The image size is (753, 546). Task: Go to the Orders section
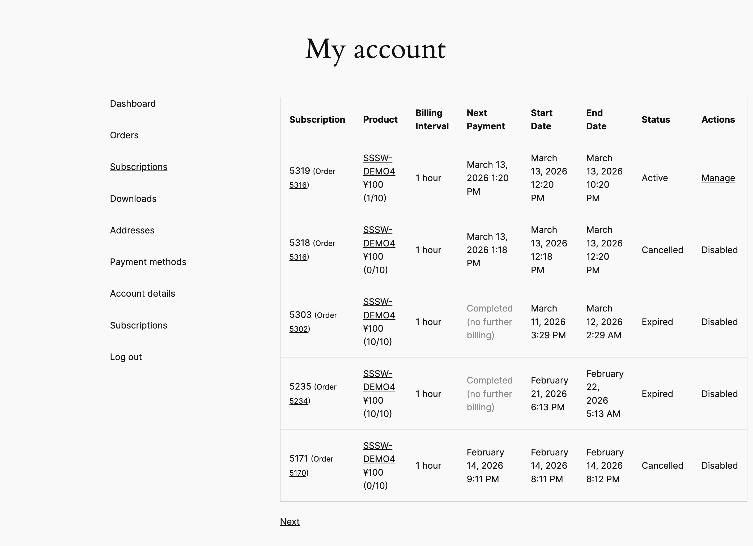pyautogui.click(x=124, y=135)
